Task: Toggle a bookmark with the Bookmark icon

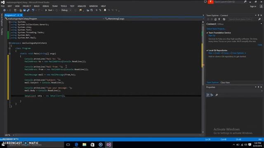Action: 105,10
